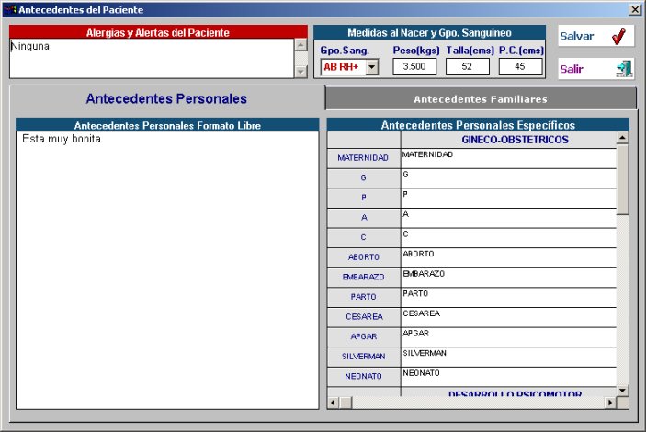Click the DESARROLLO PSICOMOTOR section header
The image size is (646, 432).
tap(509, 392)
